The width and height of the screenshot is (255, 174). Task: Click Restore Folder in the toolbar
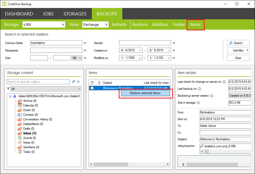[x=179, y=24]
